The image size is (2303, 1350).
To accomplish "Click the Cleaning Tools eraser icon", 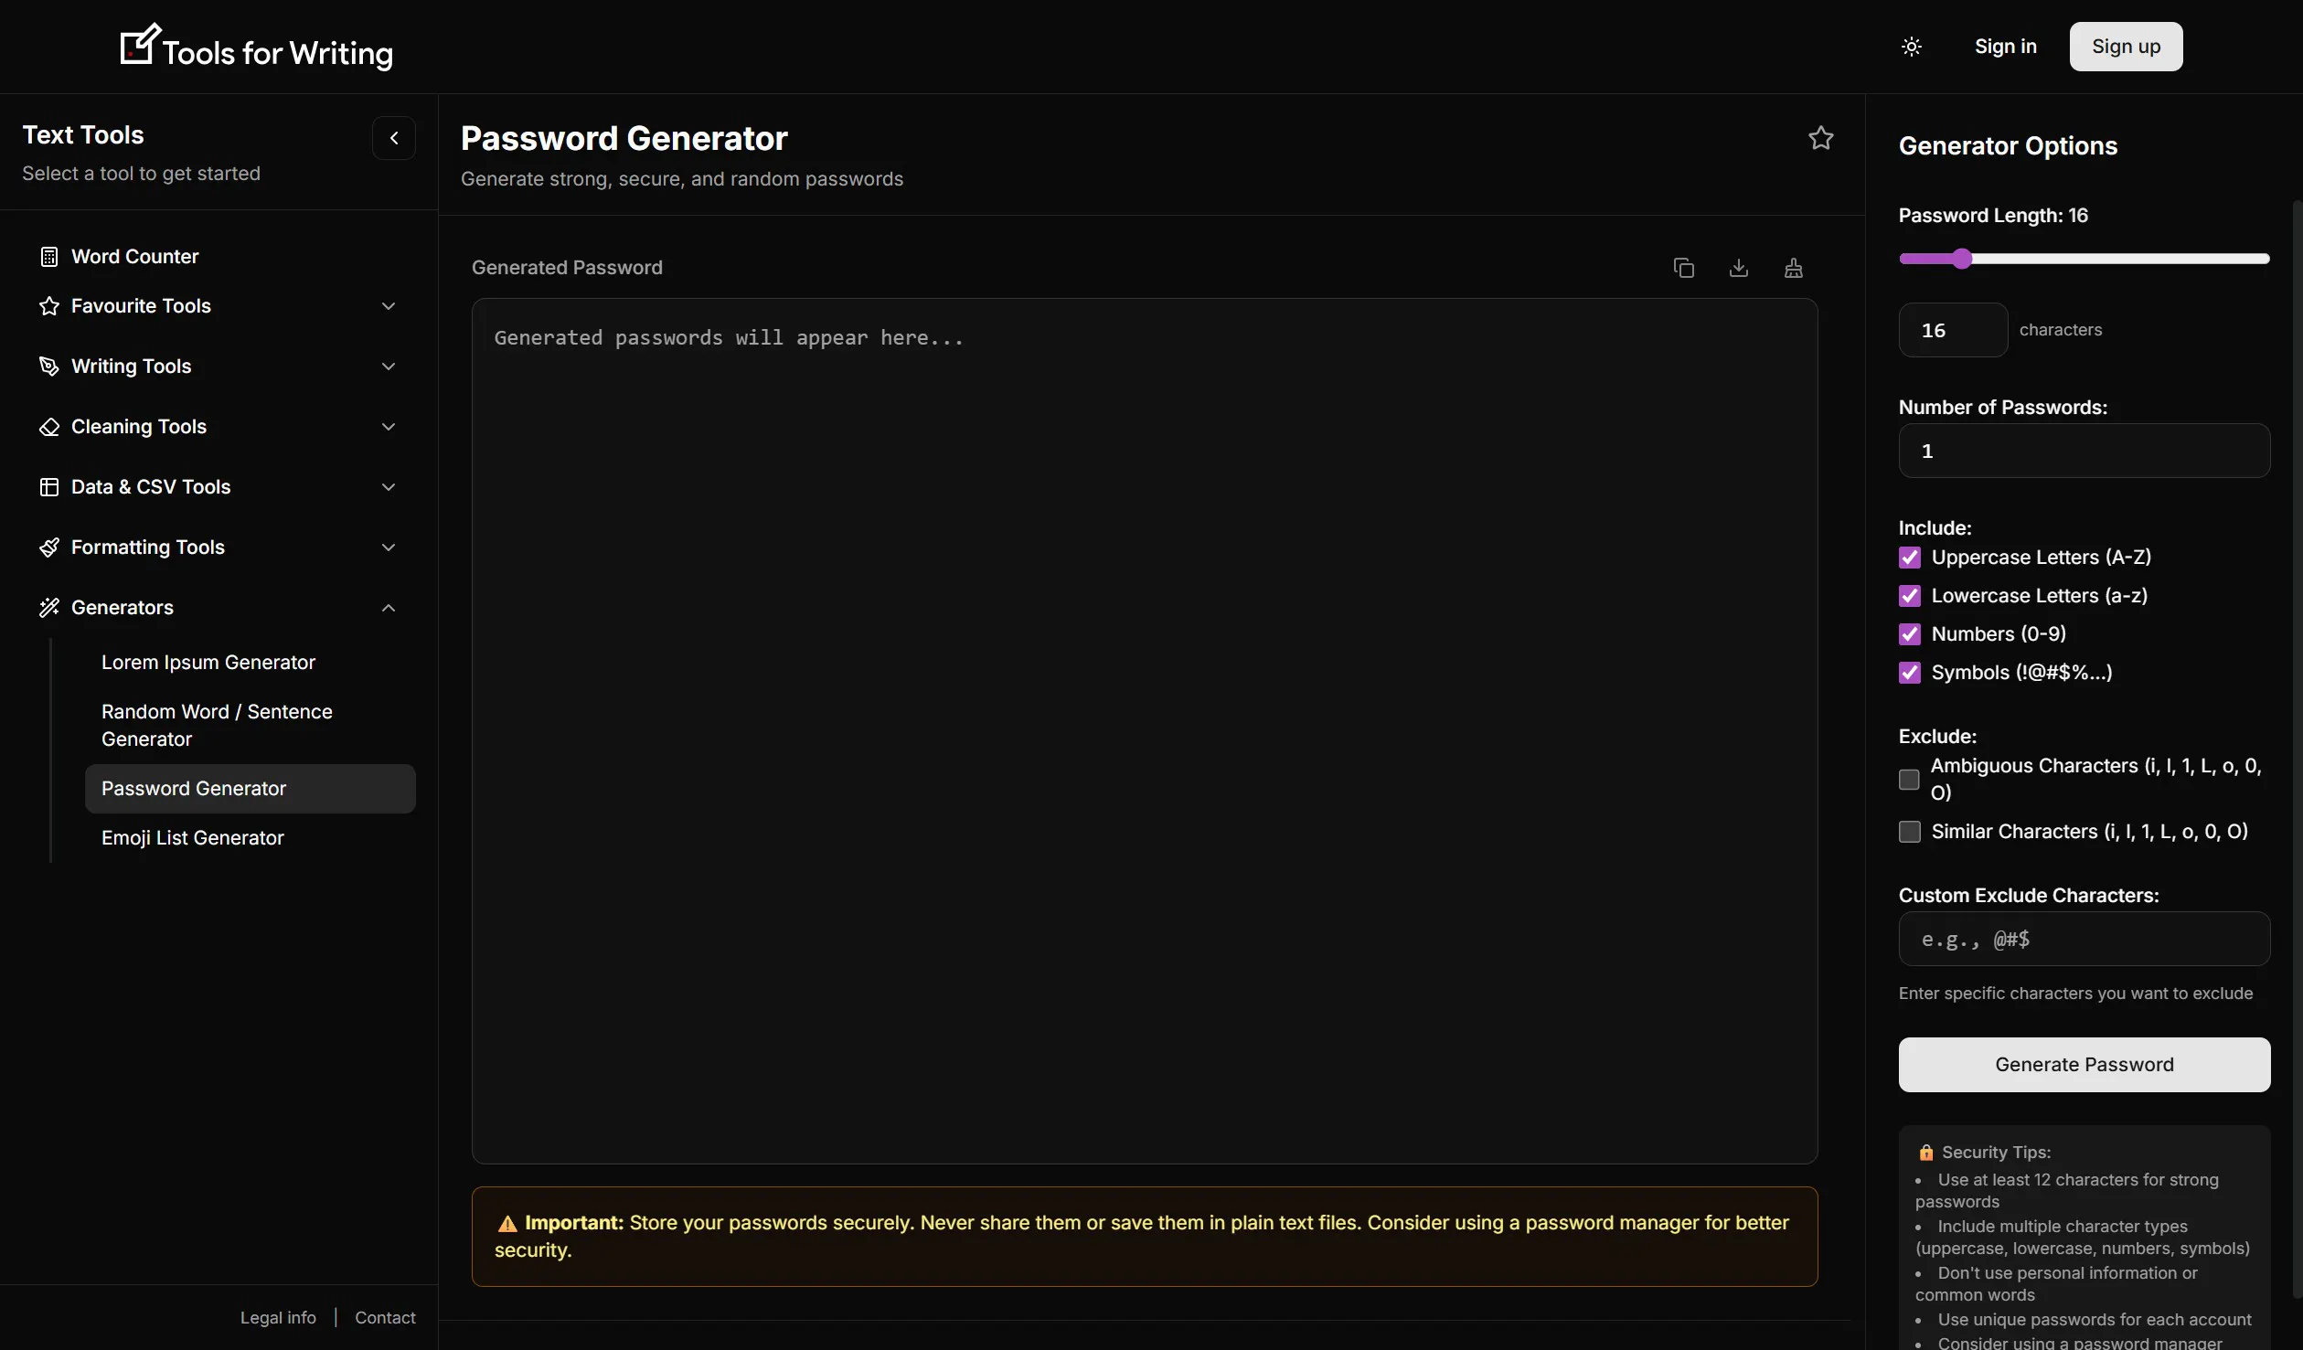I will pyautogui.click(x=49, y=427).
